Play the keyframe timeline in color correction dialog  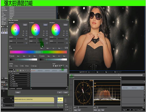[18, 71]
